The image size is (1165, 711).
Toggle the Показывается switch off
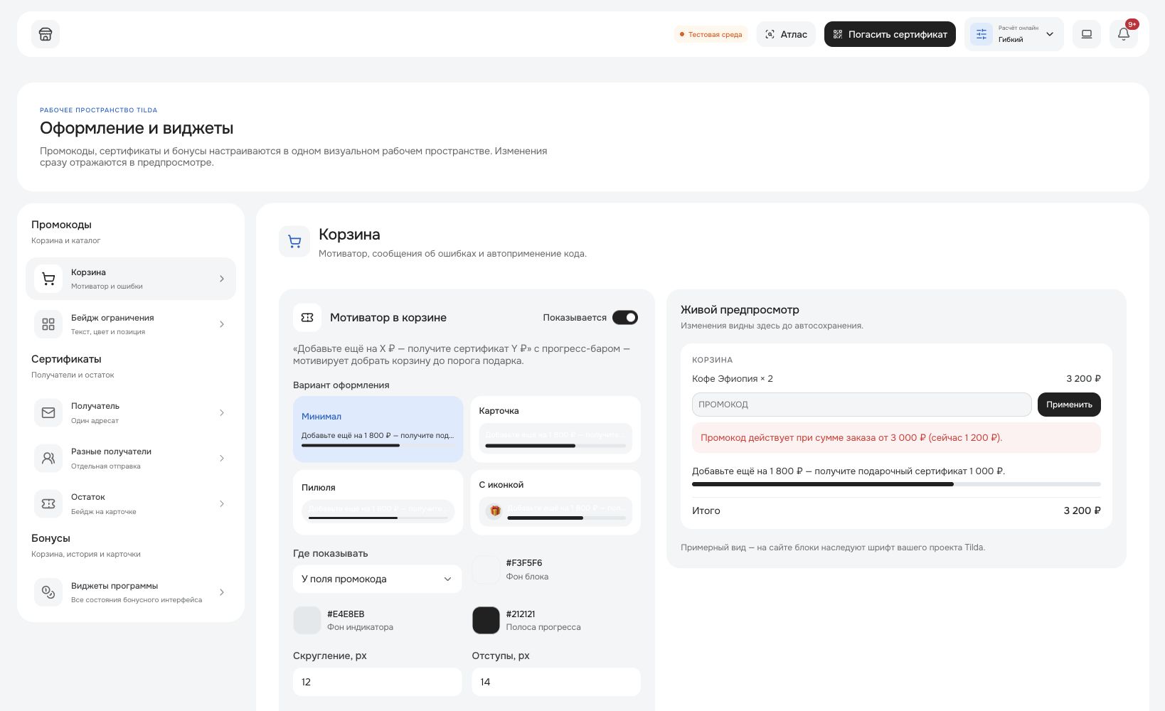625,318
